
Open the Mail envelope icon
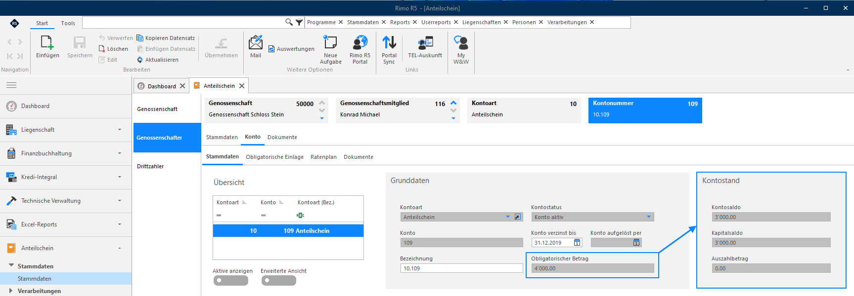[x=256, y=42]
